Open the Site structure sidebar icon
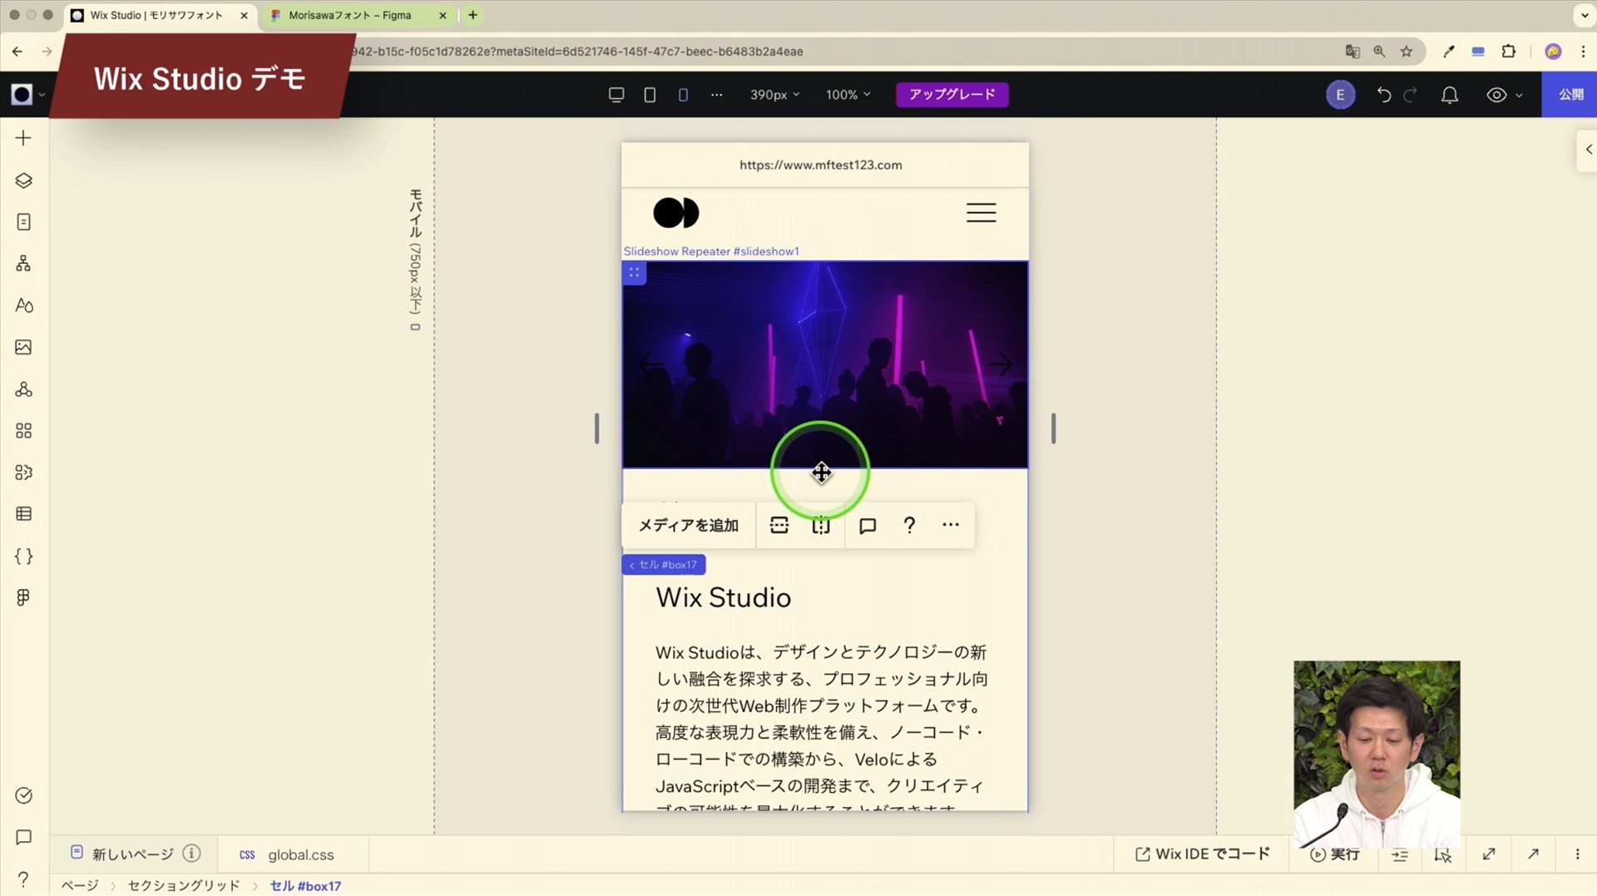Viewport: 1597px width, 896px height. (23, 264)
